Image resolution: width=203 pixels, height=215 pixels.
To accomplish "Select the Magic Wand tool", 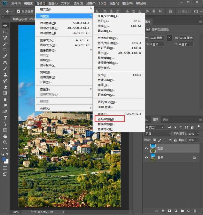I will point(5,44).
